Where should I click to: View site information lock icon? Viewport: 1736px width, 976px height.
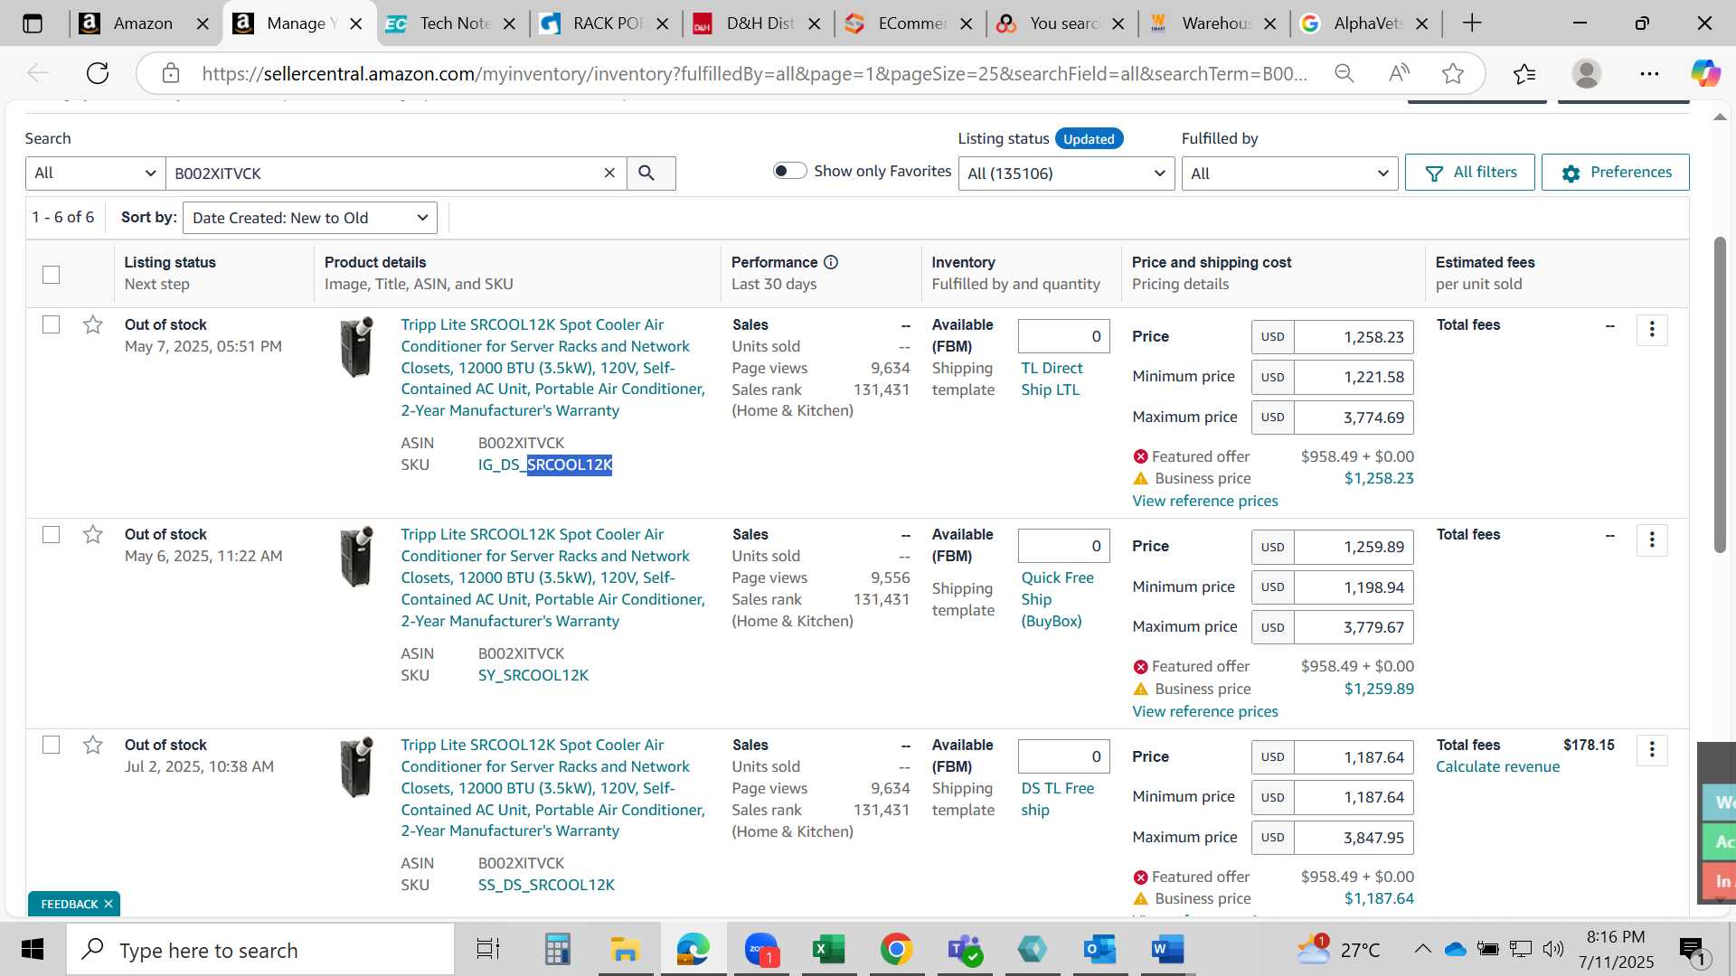170,73
